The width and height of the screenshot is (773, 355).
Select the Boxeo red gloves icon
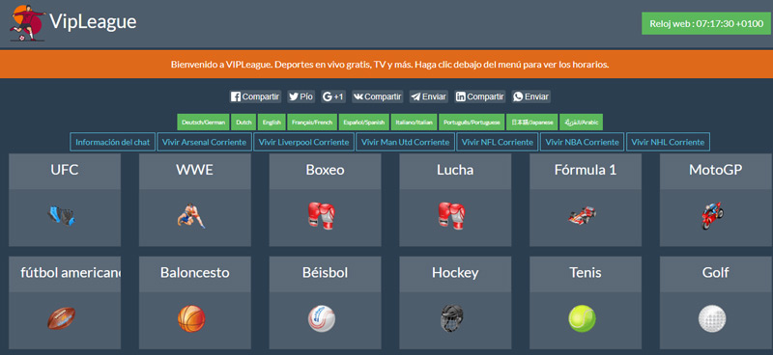click(322, 216)
